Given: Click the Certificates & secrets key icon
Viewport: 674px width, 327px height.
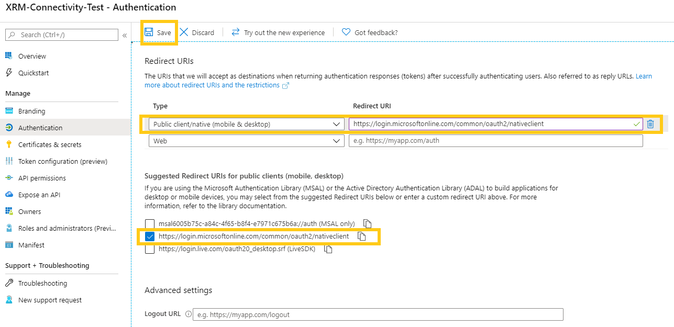Looking at the screenshot, I should 9,144.
